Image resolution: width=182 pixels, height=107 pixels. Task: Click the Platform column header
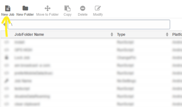click(177, 35)
